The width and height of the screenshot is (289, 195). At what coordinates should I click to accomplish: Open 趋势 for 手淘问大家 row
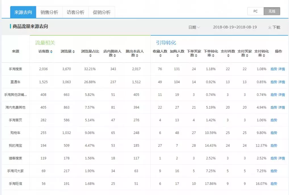coord(274,171)
